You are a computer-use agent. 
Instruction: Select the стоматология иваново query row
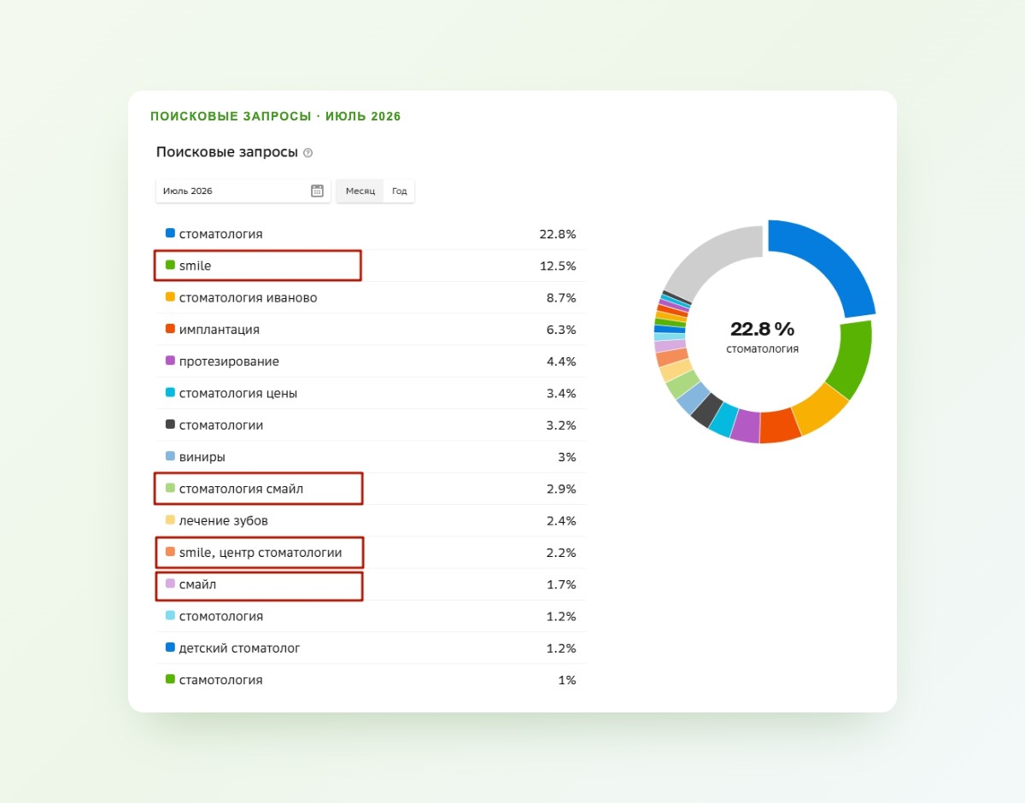pyautogui.click(x=371, y=297)
